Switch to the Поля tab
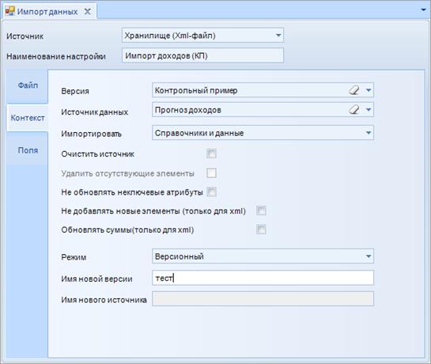Screen dimensions: 431x364 (x=28, y=150)
